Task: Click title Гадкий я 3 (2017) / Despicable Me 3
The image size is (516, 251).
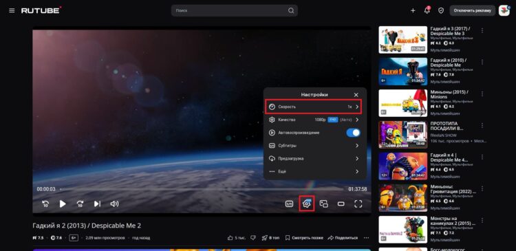Action: click(x=450, y=31)
